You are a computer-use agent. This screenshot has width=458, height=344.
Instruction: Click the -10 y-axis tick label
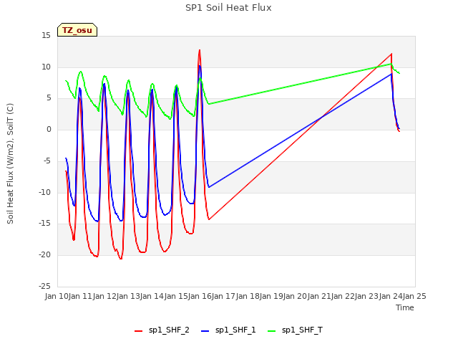(44, 192)
